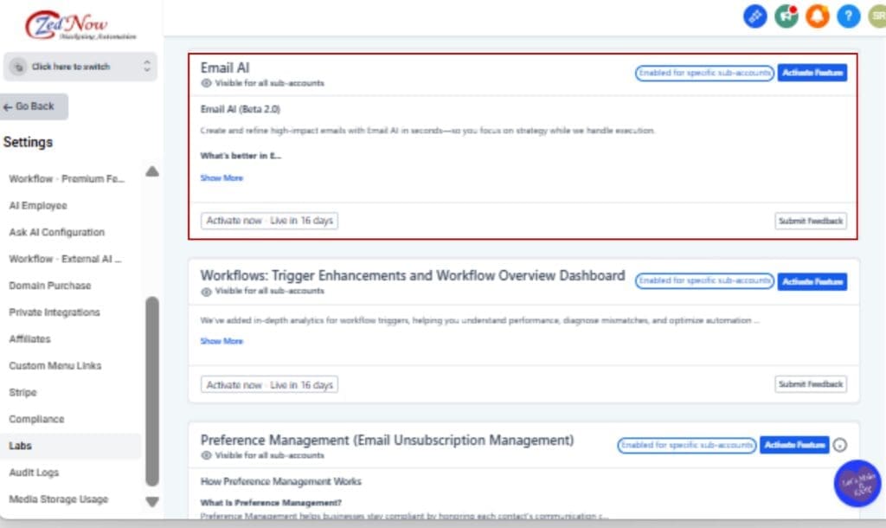Submit Feedback for Email AI

click(810, 221)
